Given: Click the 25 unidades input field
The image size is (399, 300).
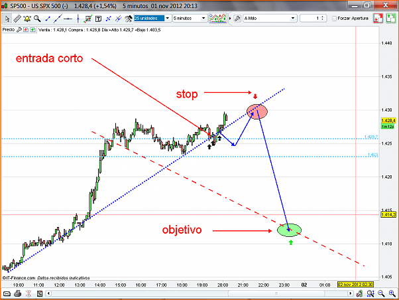Looking at the screenshot, I should click(x=149, y=19).
